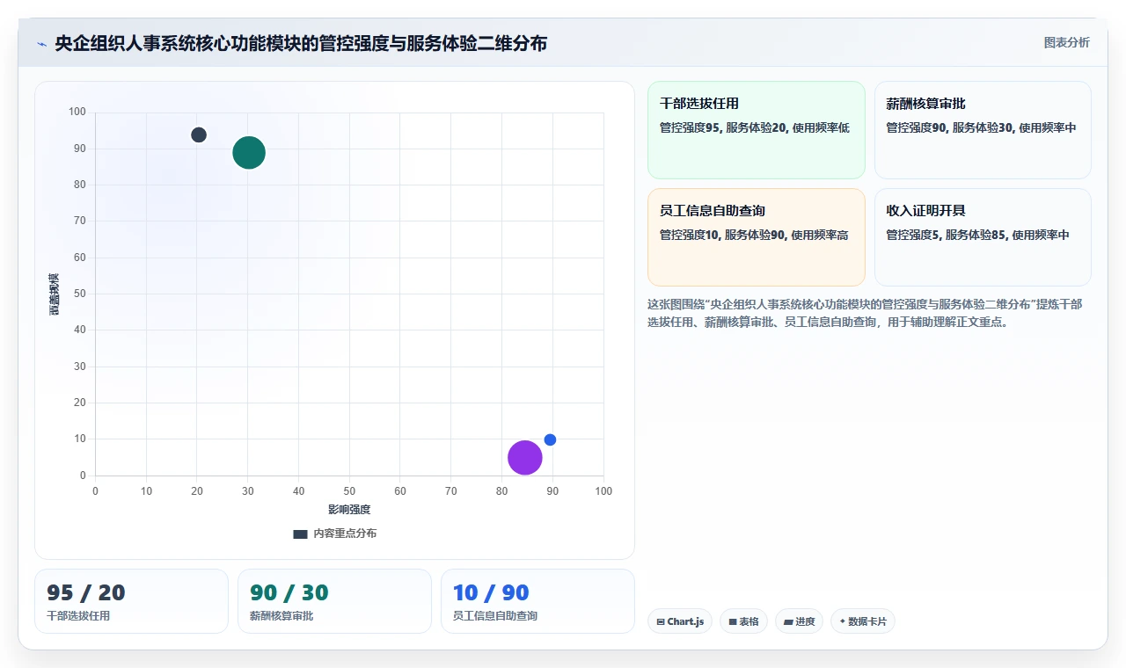
Task: Select the purple bubble on the chart
Action: tap(525, 458)
